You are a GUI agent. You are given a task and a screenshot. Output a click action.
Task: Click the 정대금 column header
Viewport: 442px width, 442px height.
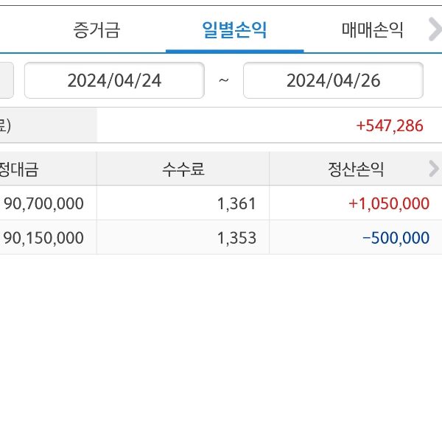(21, 169)
